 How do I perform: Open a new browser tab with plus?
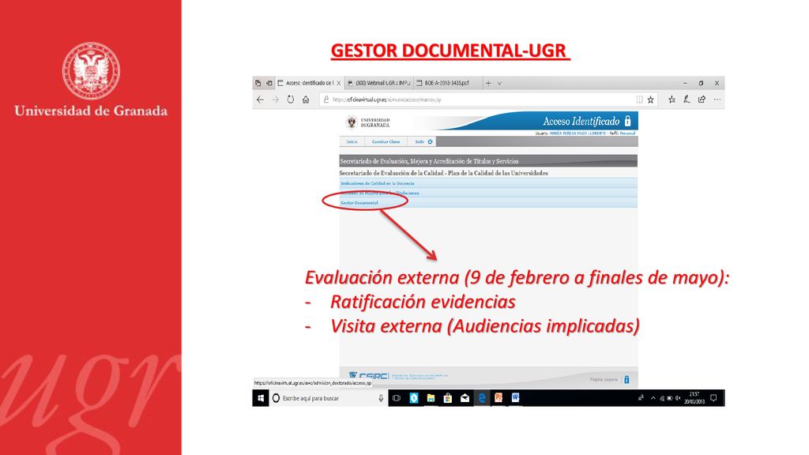pyautogui.click(x=488, y=83)
